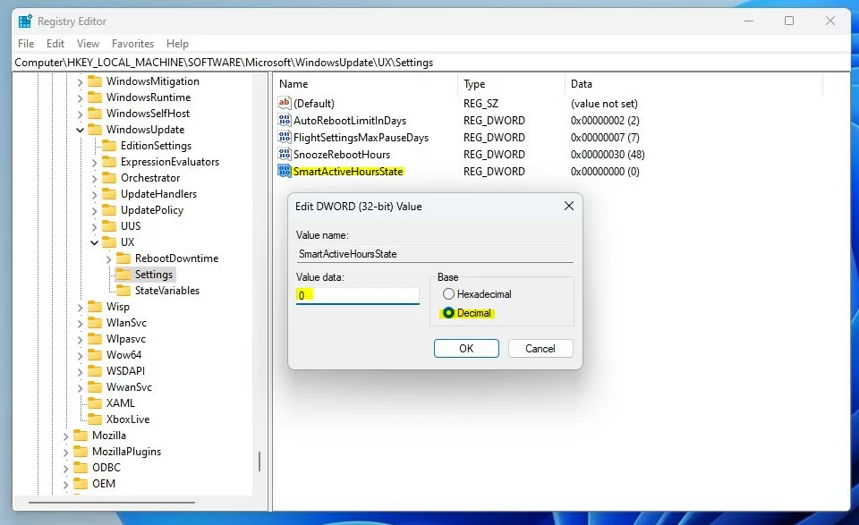Collapse the UX tree node
Screen dimensions: 859x525
94,242
